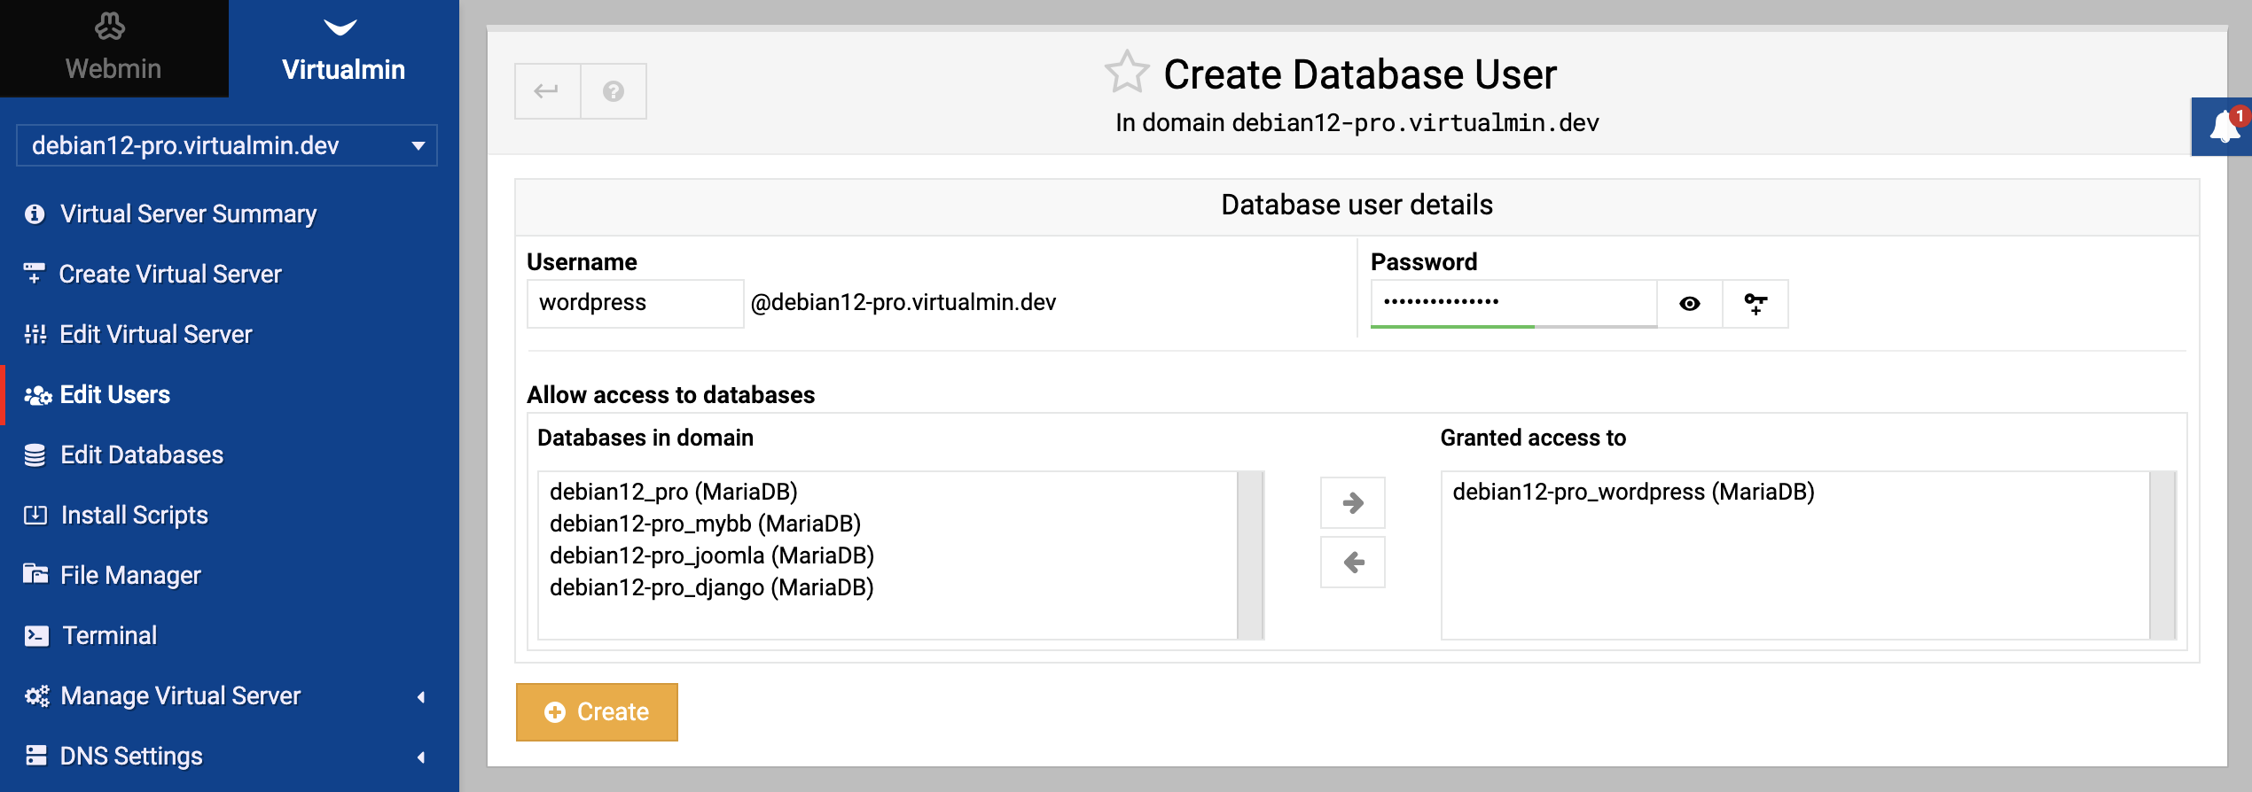2252x792 pixels.
Task: Open the notifications bell
Action: pos(2225,127)
